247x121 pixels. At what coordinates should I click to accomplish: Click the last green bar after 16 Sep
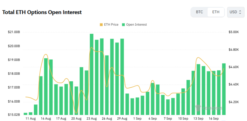click(224, 89)
